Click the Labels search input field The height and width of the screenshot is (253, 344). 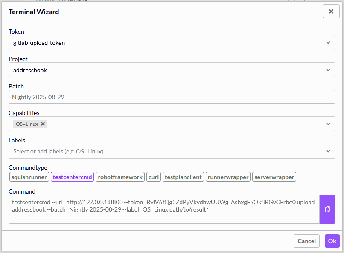(x=162, y=151)
